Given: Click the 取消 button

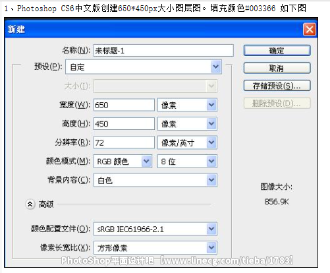Looking at the screenshot, I should [277, 68].
